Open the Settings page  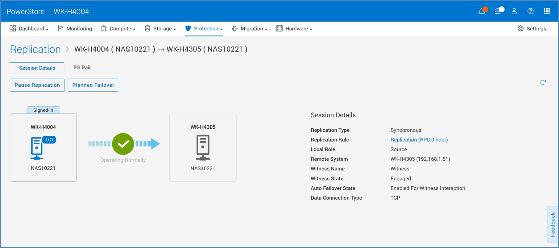pos(532,29)
